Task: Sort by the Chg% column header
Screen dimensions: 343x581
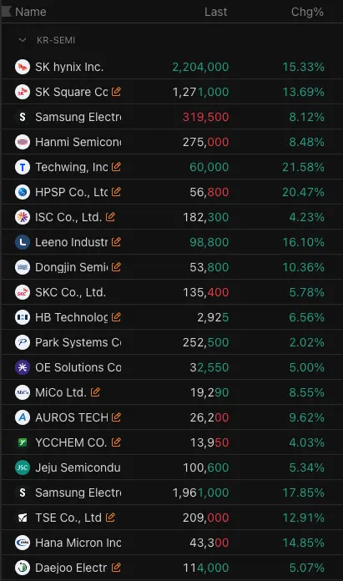Action: pyautogui.click(x=307, y=12)
